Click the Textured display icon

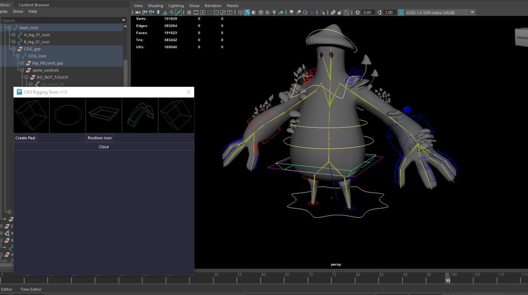click(267, 12)
